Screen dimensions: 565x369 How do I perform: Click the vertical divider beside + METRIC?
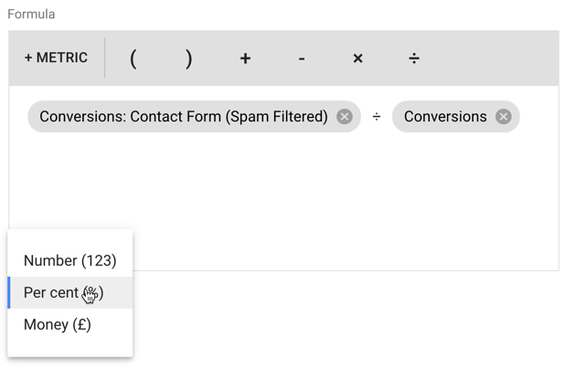pyautogui.click(x=105, y=58)
